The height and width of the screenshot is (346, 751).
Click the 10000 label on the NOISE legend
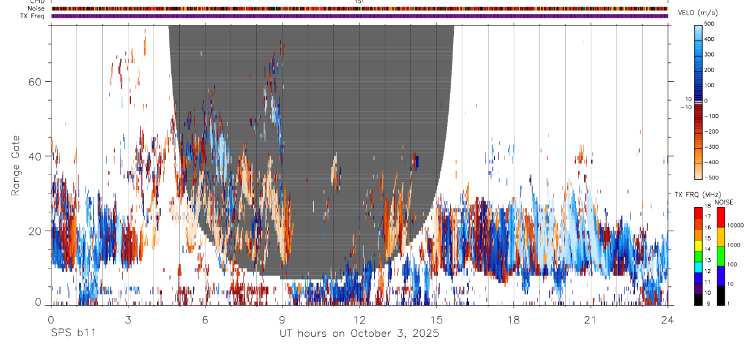[x=734, y=225]
